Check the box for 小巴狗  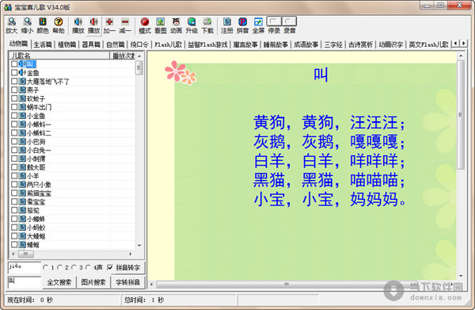click(x=14, y=141)
